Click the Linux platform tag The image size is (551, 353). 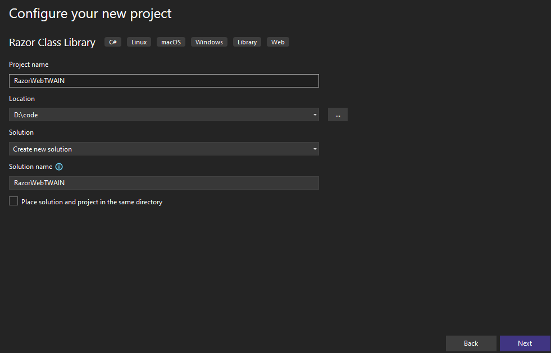click(139, 42)
